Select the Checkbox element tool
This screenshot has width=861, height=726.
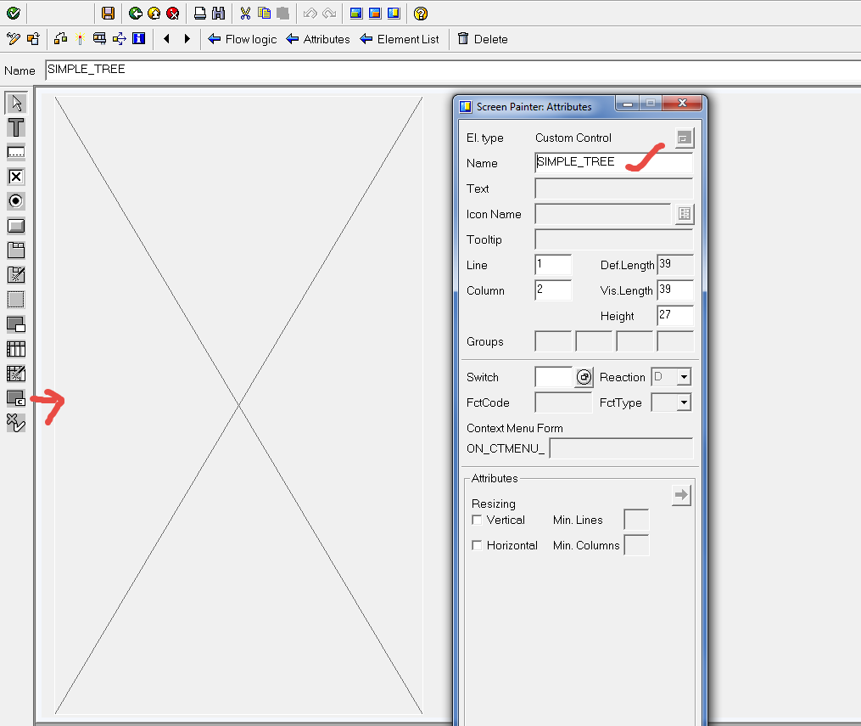pyautogui.click(x=17, y=176)
